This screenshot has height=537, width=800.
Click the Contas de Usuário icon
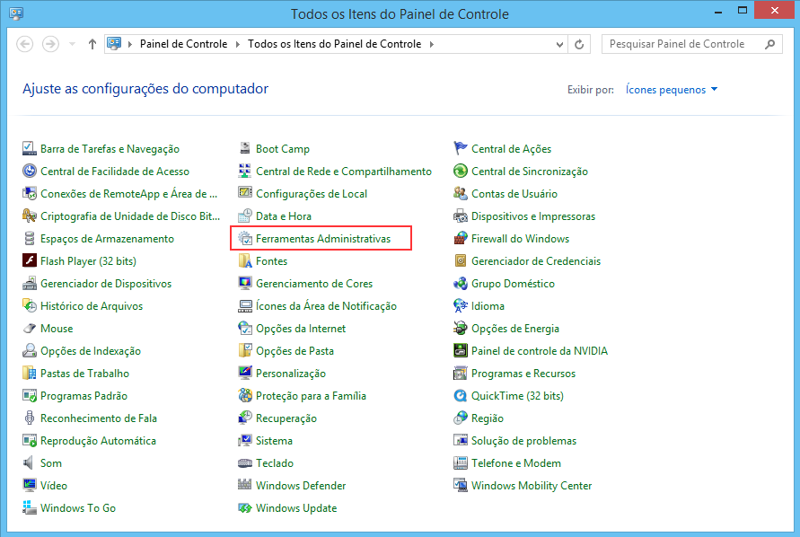click(x=461, y=193)
